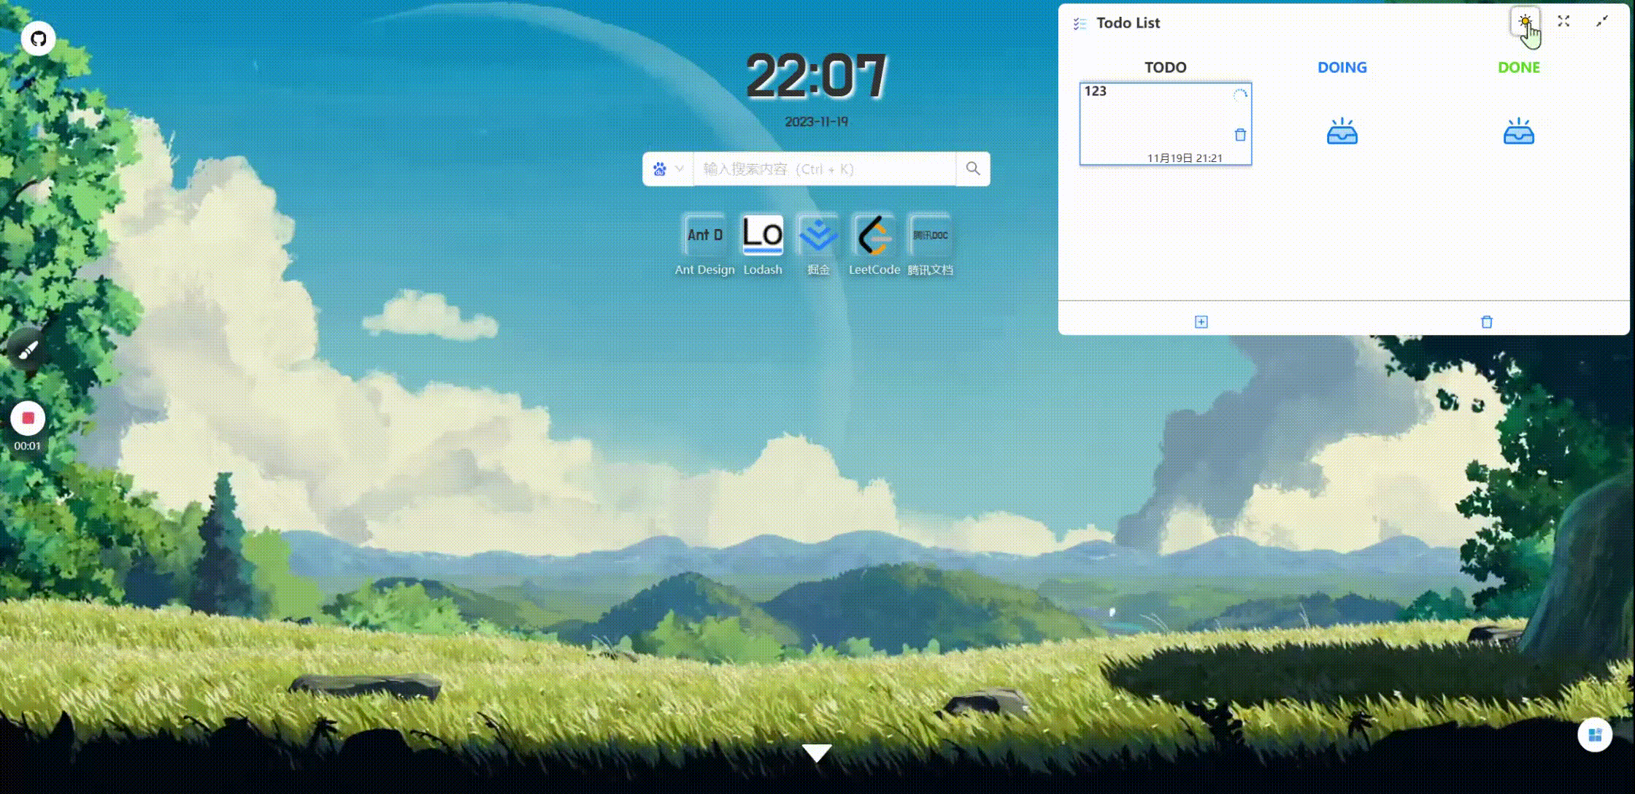The image size is (1635, 794).
Task: Delete the 123 todo card with its trash icon
Action: 1239,135
